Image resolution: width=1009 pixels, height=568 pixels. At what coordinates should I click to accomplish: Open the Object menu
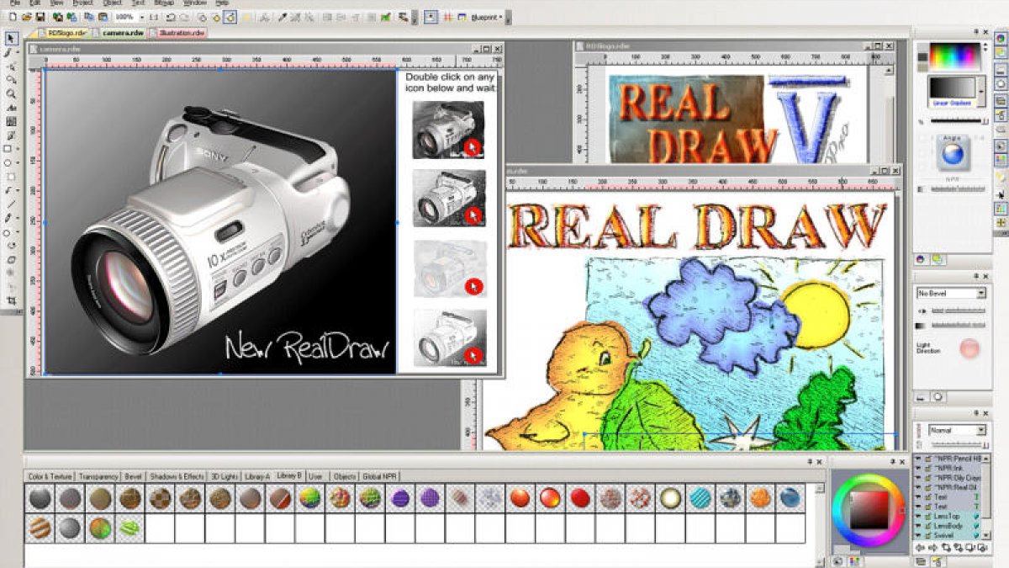[113, 3]
